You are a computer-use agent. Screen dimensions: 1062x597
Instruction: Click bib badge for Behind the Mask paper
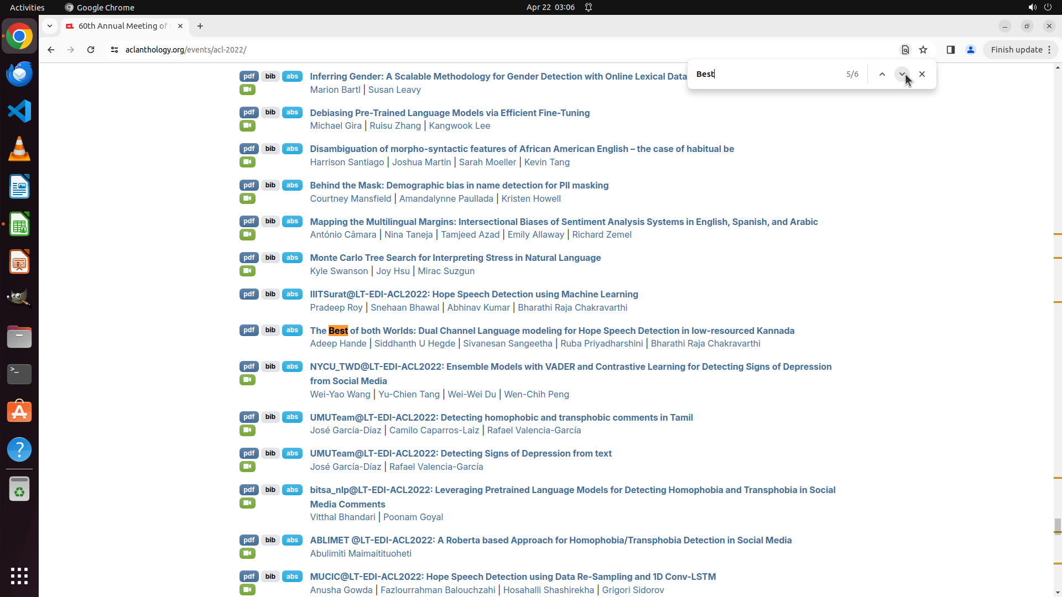[x=270, y=185]
